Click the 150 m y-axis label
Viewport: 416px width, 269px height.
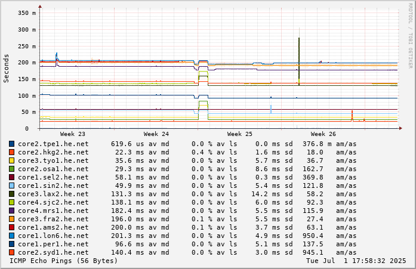click(x=27, y=79)
